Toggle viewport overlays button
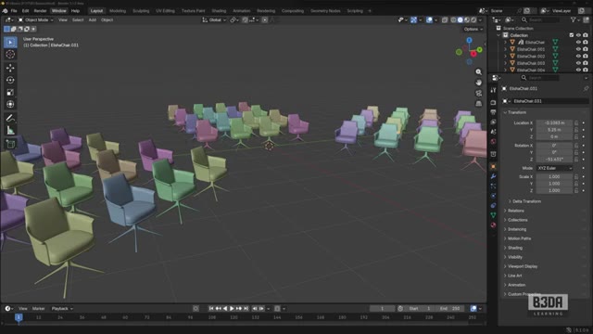The image size is (593, 334). tap(429, 19)
